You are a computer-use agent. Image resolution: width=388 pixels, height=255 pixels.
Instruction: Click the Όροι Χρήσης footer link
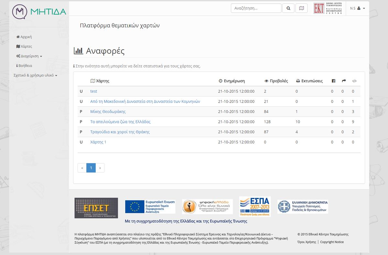(x=307, y=242)
